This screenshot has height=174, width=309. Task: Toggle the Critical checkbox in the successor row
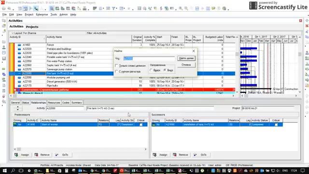tap(276, 125)
